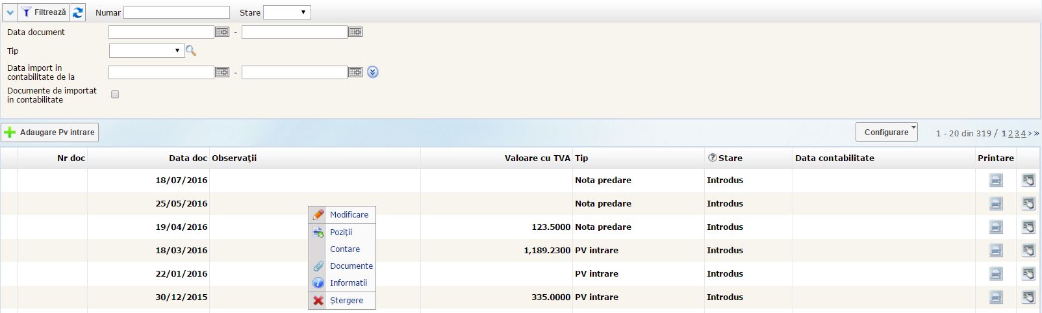
Task: Open the Tip dropdown list
Action: coord(147,51)
